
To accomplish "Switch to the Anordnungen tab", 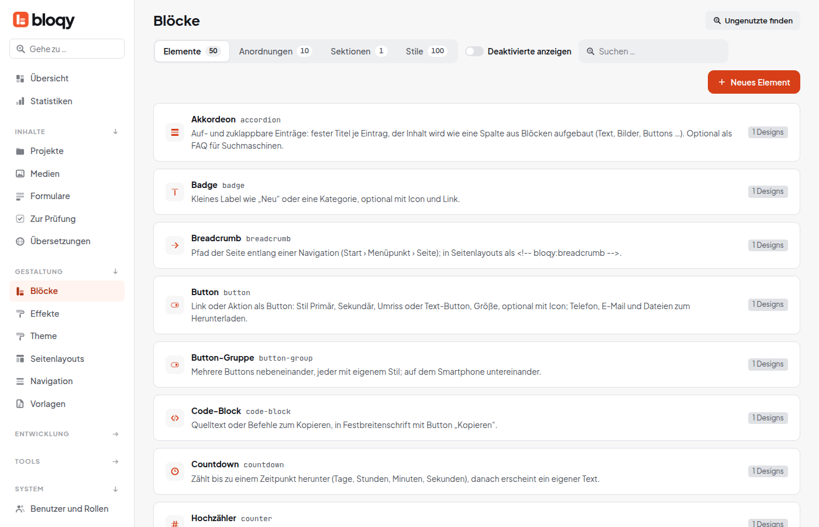I will (x=275, y=52).
